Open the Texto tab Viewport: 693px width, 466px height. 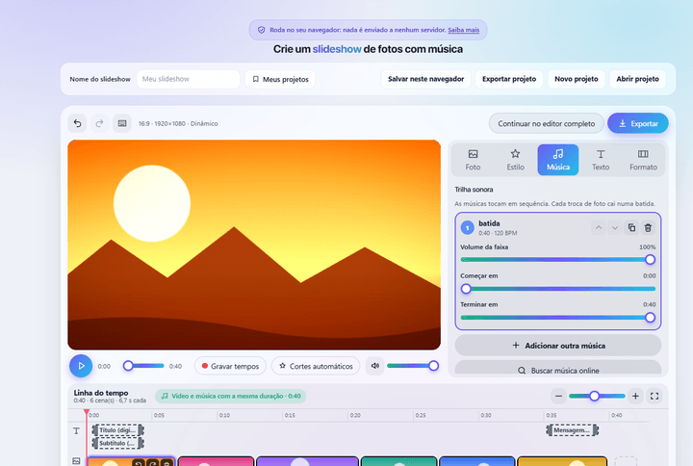(601, 160)
